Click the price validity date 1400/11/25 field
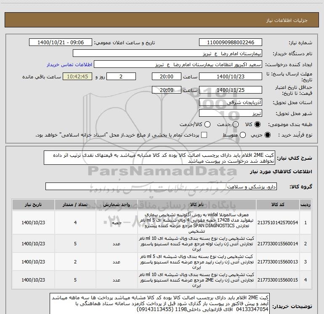 pyautogui.click(x=231, y=90)
